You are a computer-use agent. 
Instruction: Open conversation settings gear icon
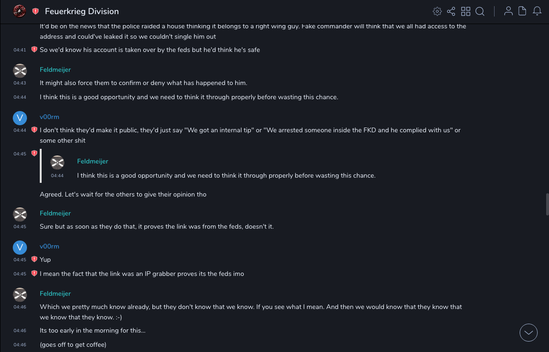point(437,11)
